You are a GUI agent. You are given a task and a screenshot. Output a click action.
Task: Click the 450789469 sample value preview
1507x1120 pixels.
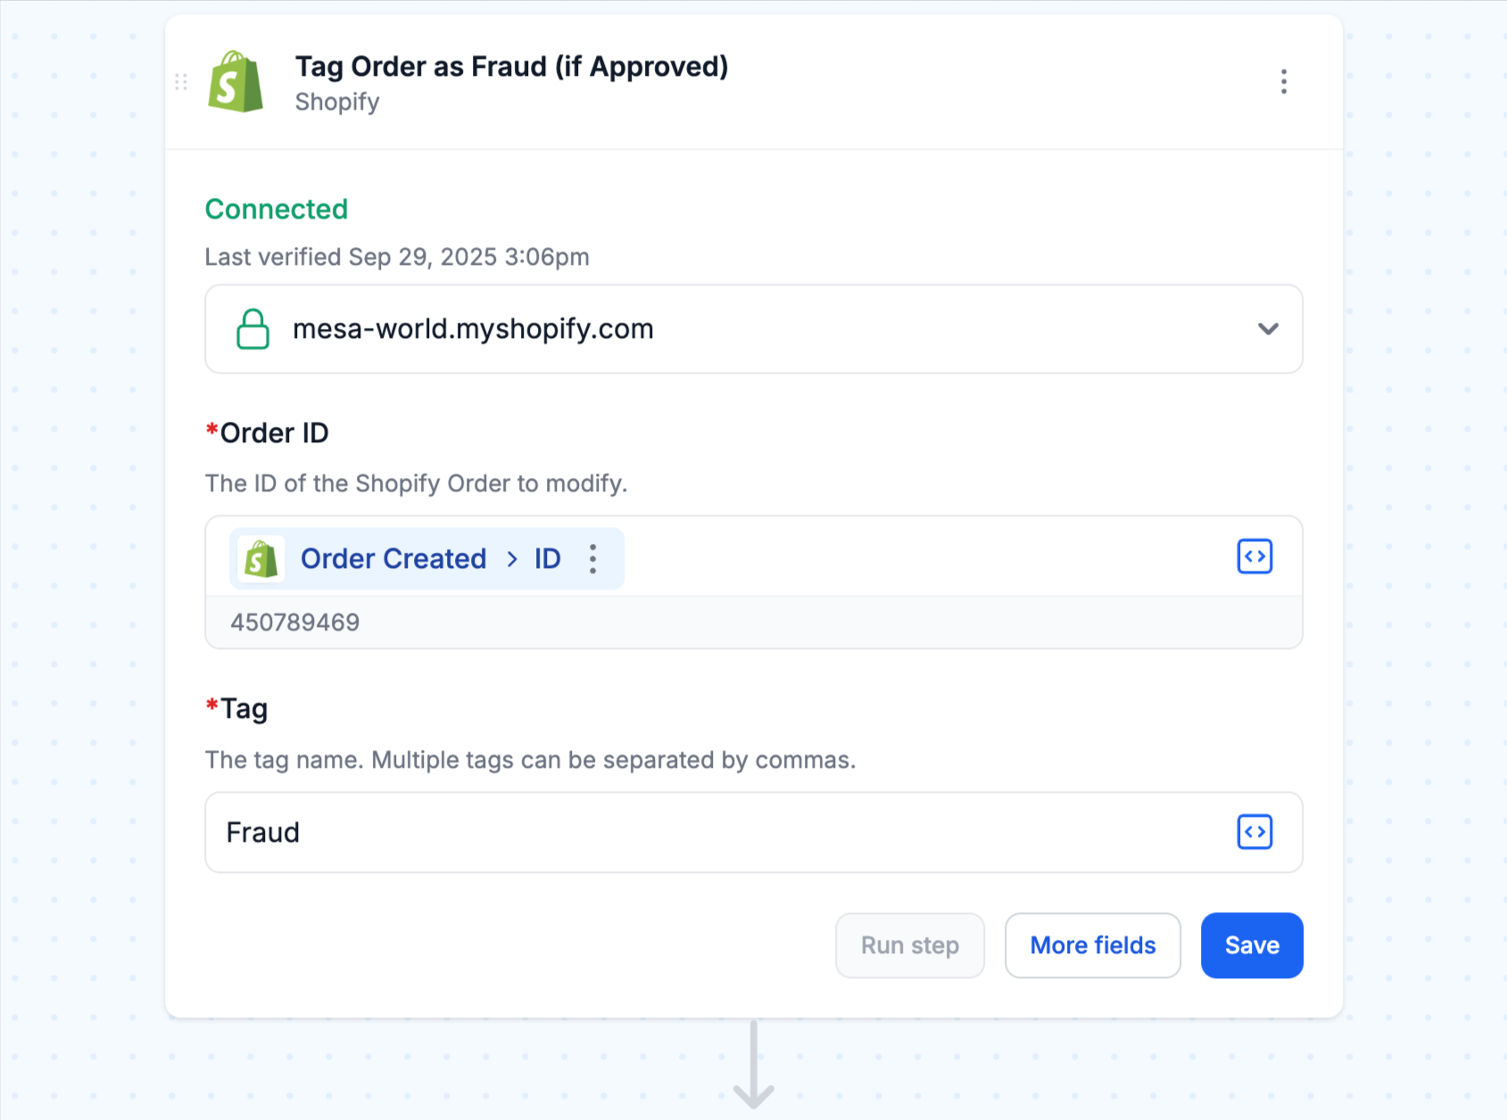(295, 622)
